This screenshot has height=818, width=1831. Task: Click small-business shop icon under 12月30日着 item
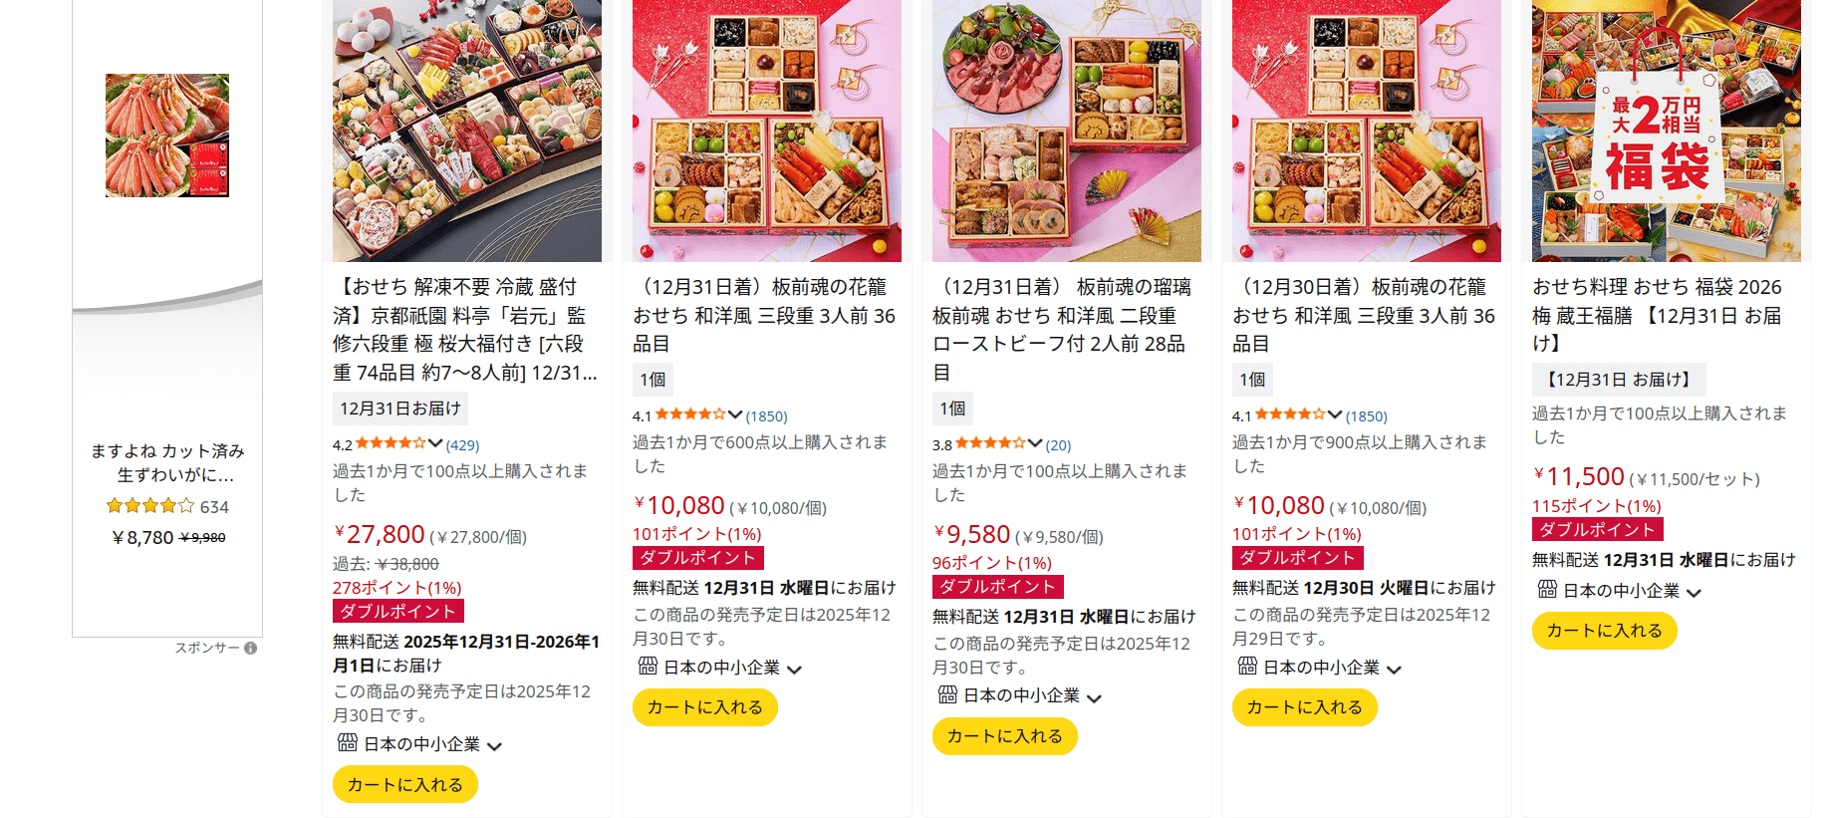[1247, 666]
